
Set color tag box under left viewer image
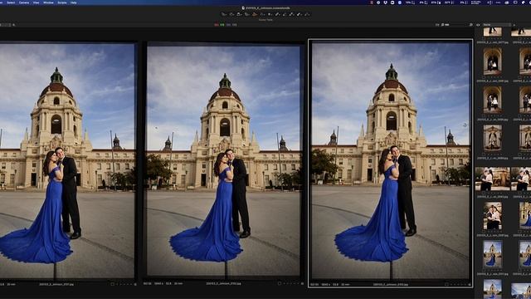coord(113,284)
